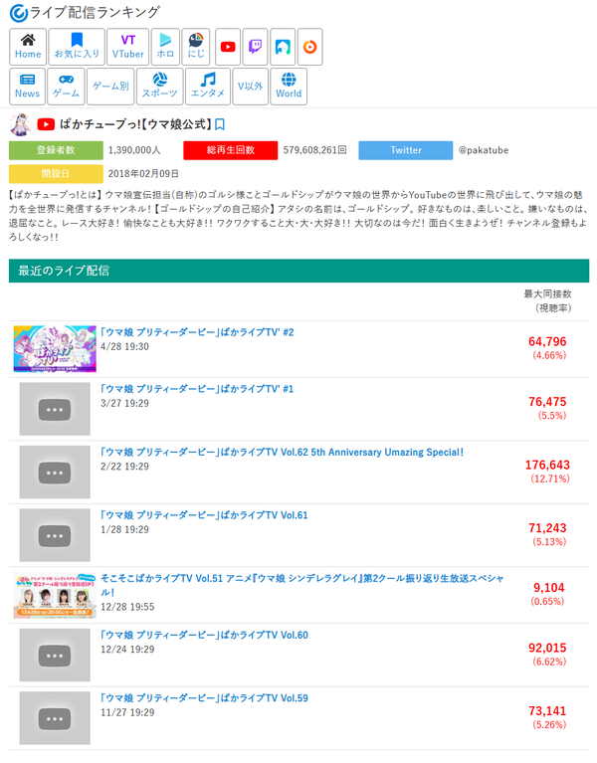Click the viewer count 92,015

pos(547,649)
